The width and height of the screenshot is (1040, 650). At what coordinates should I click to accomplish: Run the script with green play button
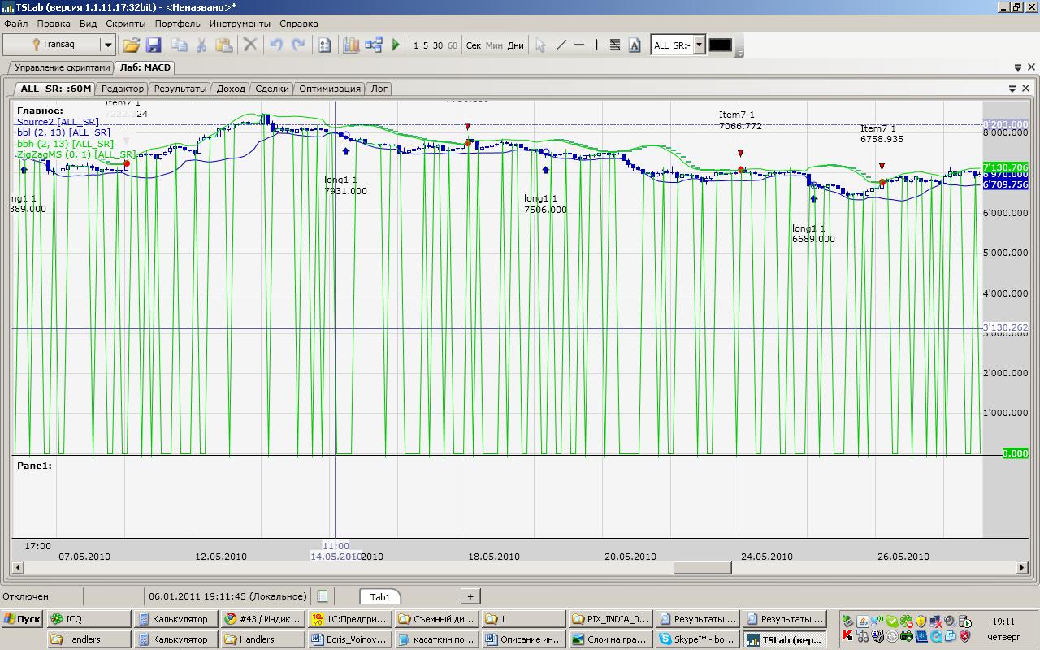(396, 45)
